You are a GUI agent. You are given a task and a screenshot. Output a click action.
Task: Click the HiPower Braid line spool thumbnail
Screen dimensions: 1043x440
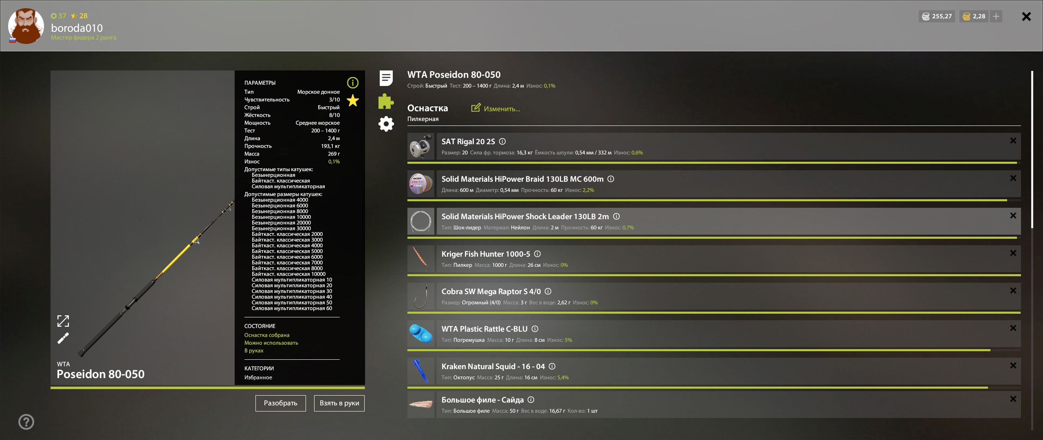click(421, 184)
